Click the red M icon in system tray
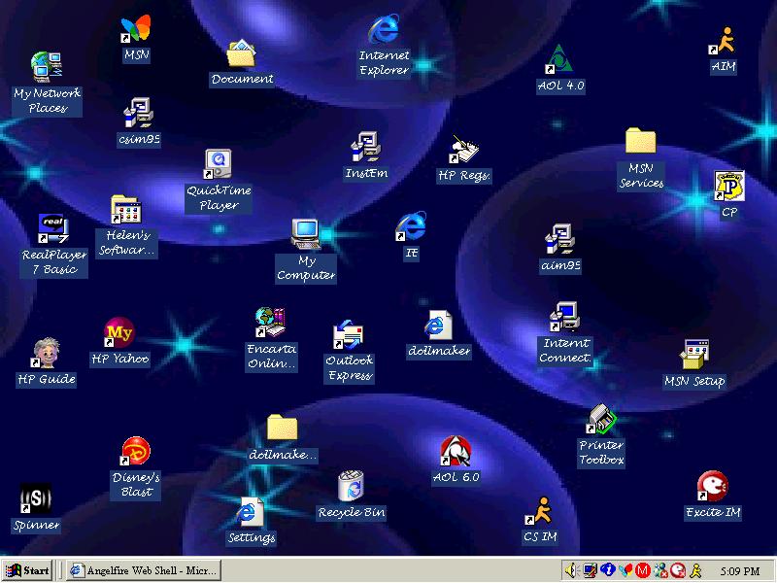The image size is (777, 583). 642,570
